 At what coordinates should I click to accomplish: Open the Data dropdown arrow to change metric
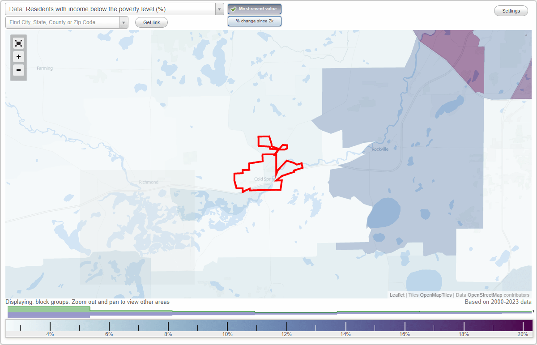tap(218, 9)
